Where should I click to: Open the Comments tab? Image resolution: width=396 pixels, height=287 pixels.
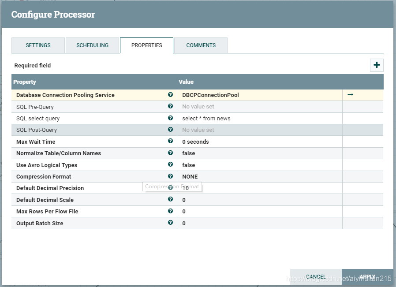tap(201, 45)
